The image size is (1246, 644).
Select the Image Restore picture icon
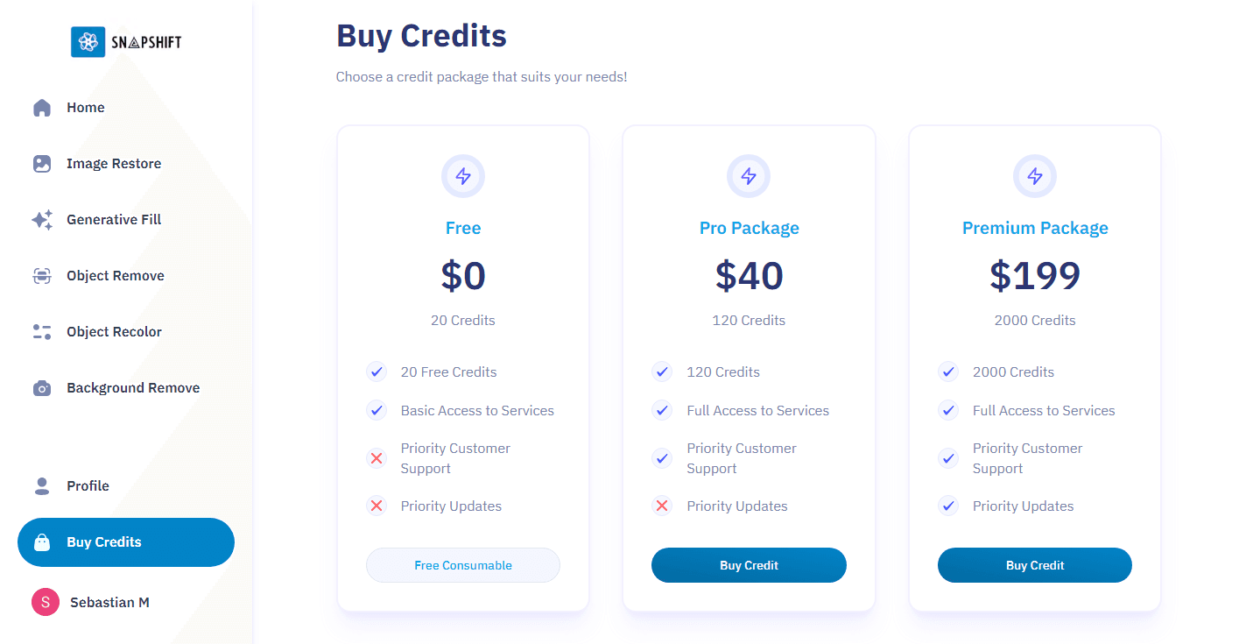(42, 164)
